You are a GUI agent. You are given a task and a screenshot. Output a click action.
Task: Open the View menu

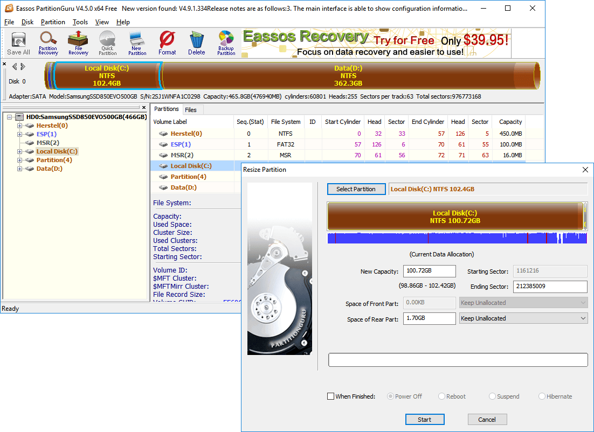pyautogui.click(x=102, y=22)
